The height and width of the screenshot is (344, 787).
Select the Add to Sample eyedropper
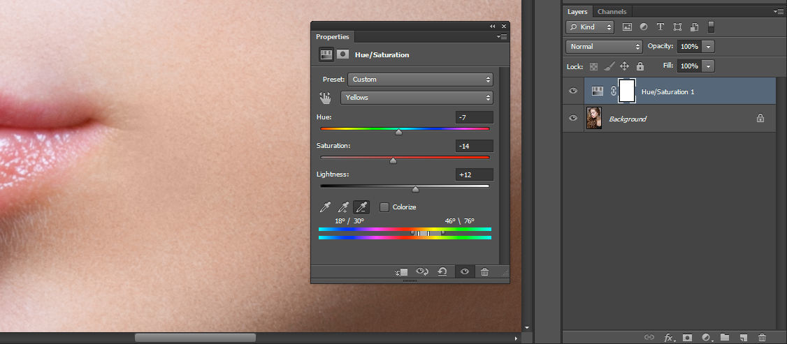343,207
